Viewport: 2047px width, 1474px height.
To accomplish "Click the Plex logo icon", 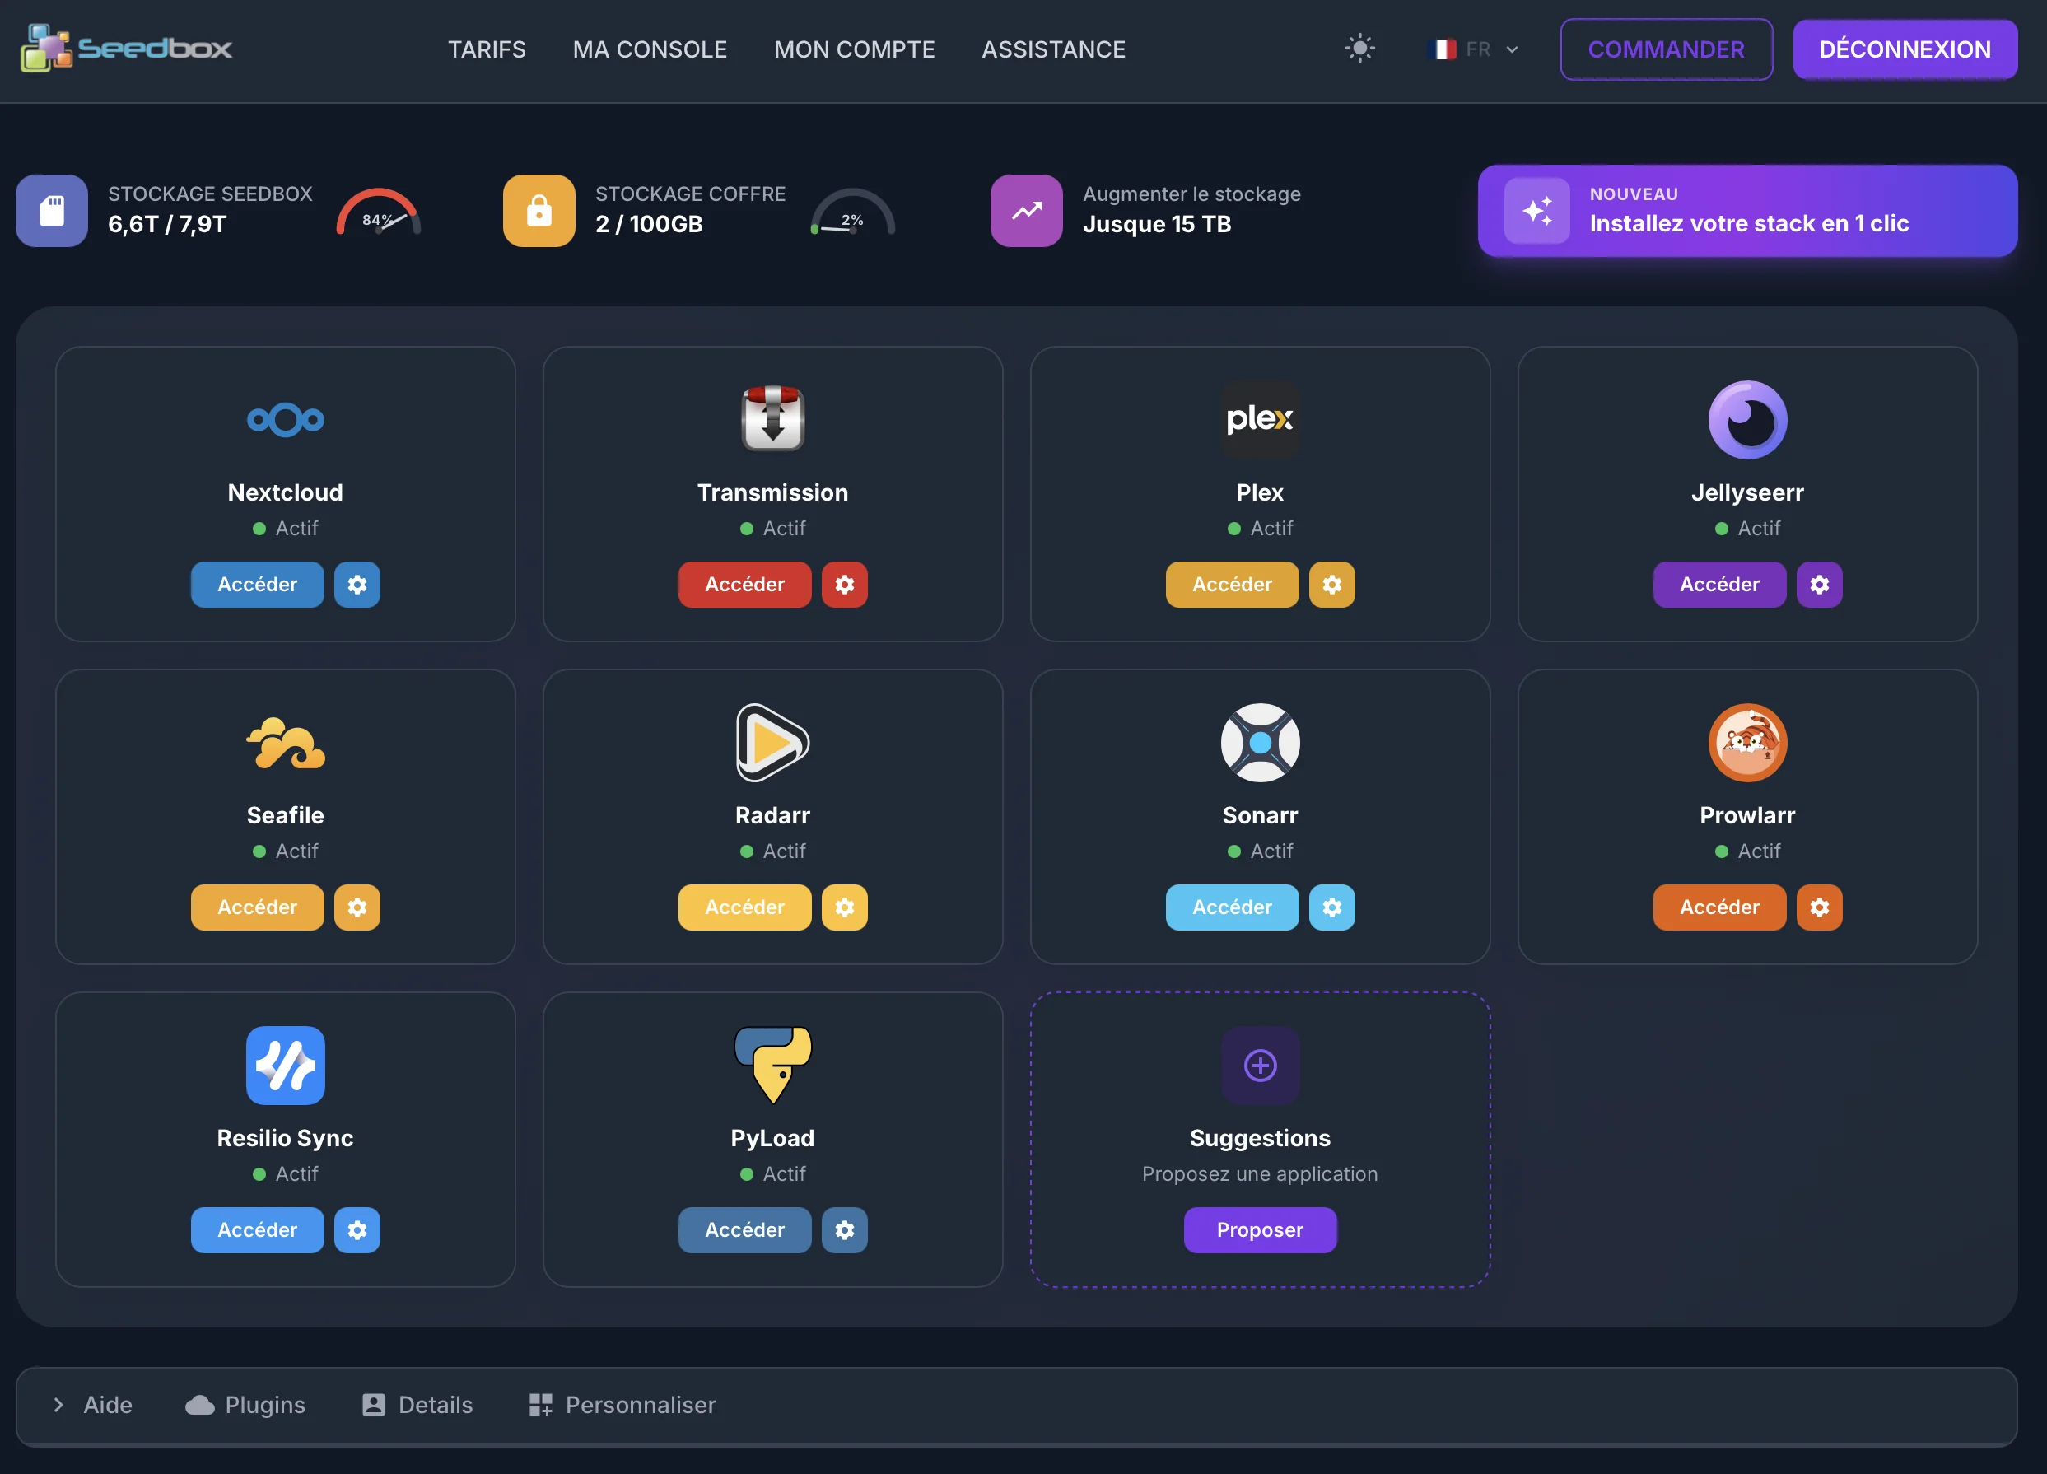I will click(1260, 420).
